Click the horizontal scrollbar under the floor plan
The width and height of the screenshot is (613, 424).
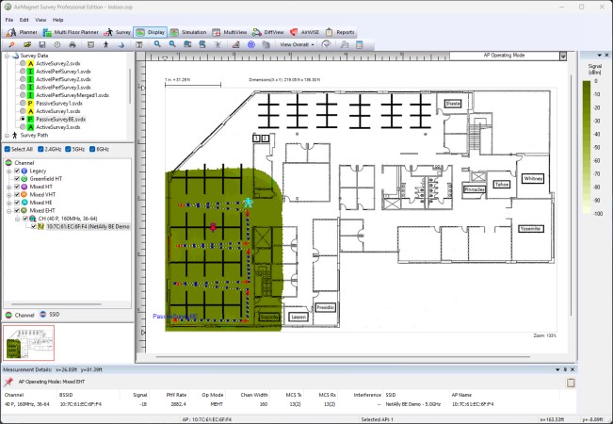[343, 356]
